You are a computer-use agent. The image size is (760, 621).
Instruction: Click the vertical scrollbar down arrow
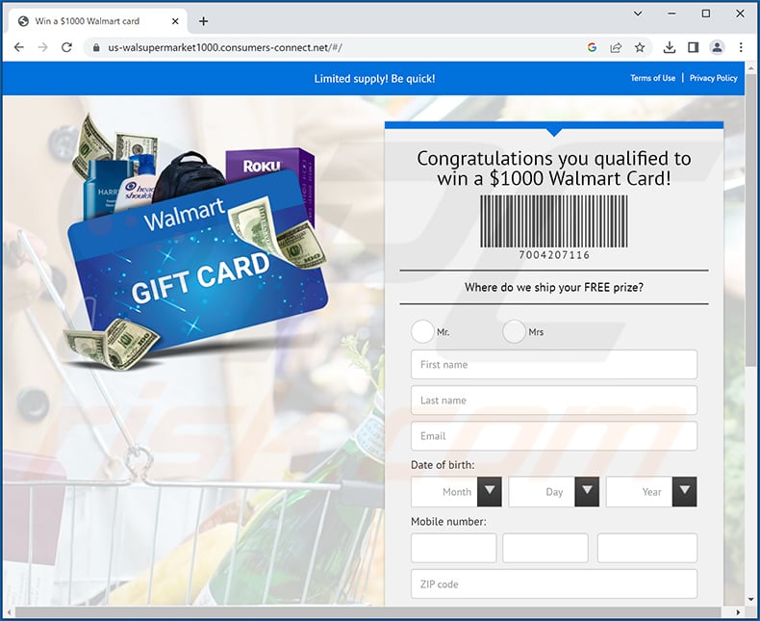pyautogui.click(x=751, y=600)
